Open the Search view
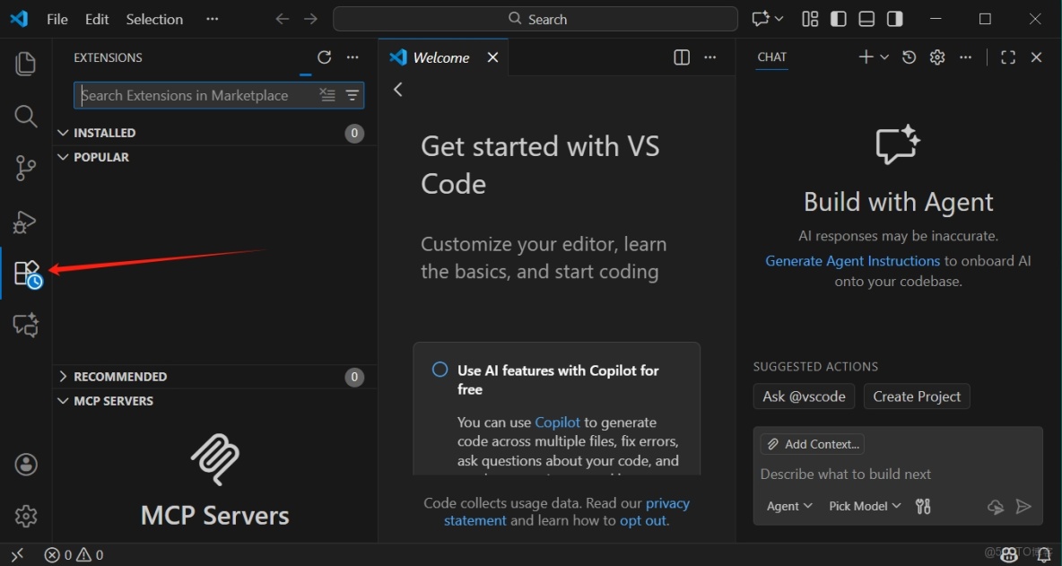1062x566 pixels. tap(25, 116)
